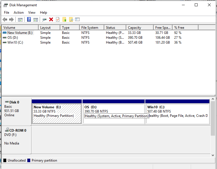Open the Action menu
Screen dimensions: 217x169
pos(19,13)
